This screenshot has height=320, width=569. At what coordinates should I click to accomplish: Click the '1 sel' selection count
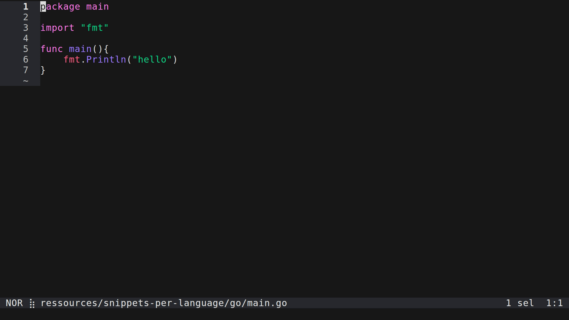click(x=520, y=303)
